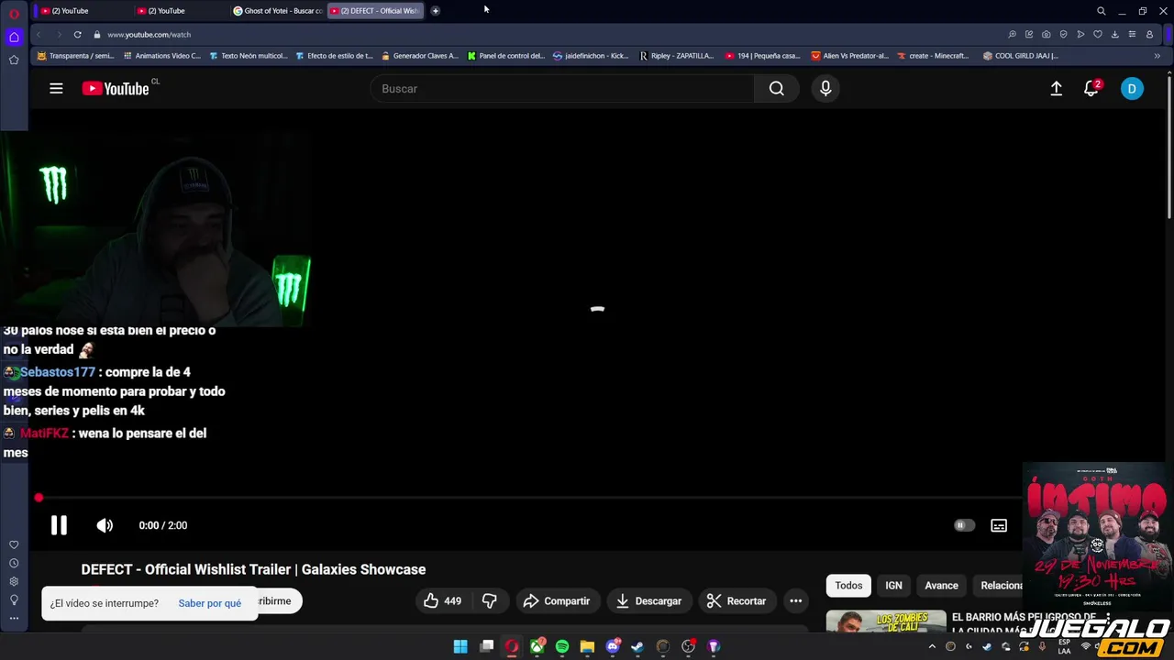This screenshot has width=1174, height=660.
Task: Select the IGN filter chip
Action: 893,586
